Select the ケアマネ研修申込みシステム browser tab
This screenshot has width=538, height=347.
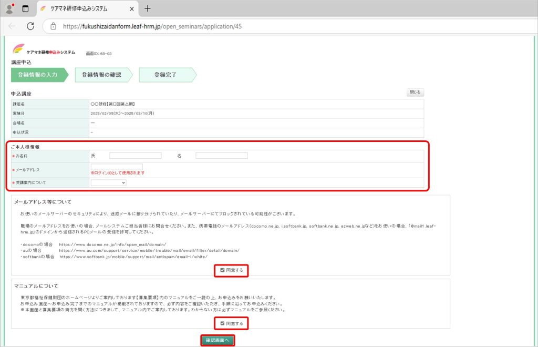click(x=84, y=9)
